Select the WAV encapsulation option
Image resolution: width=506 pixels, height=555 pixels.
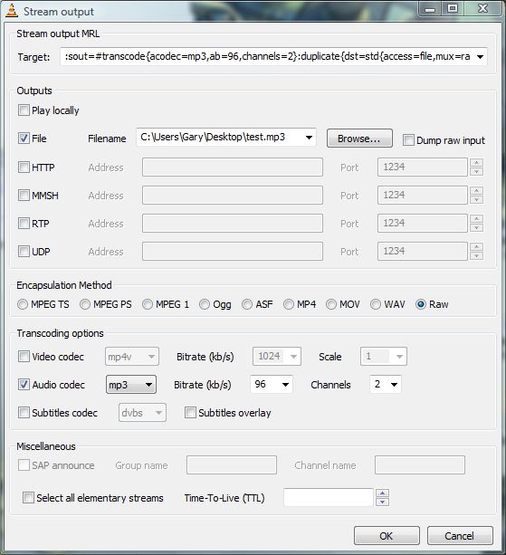coord(376,304)
